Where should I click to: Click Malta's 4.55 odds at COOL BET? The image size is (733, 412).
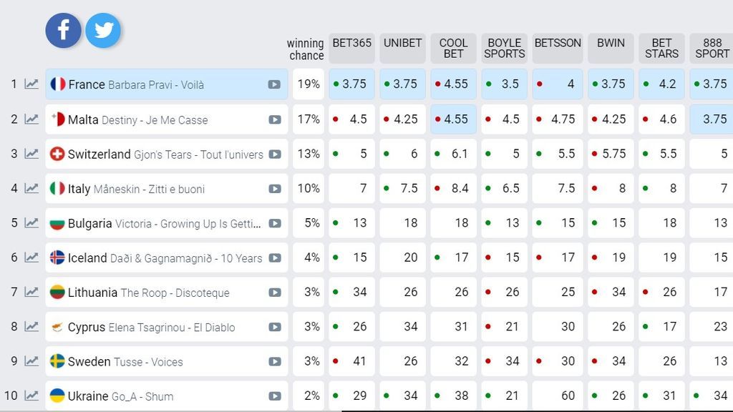[453, 119]
